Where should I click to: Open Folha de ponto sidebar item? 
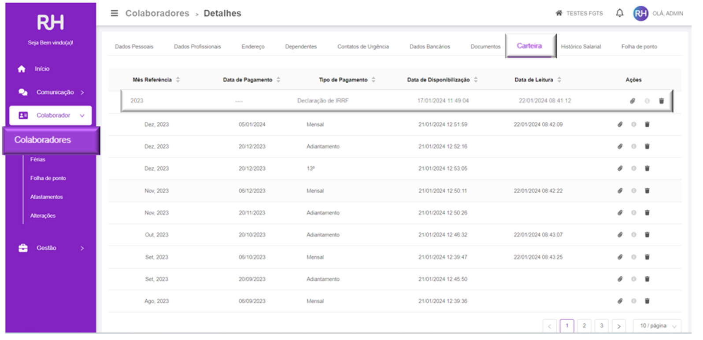(x=48, y=179)
